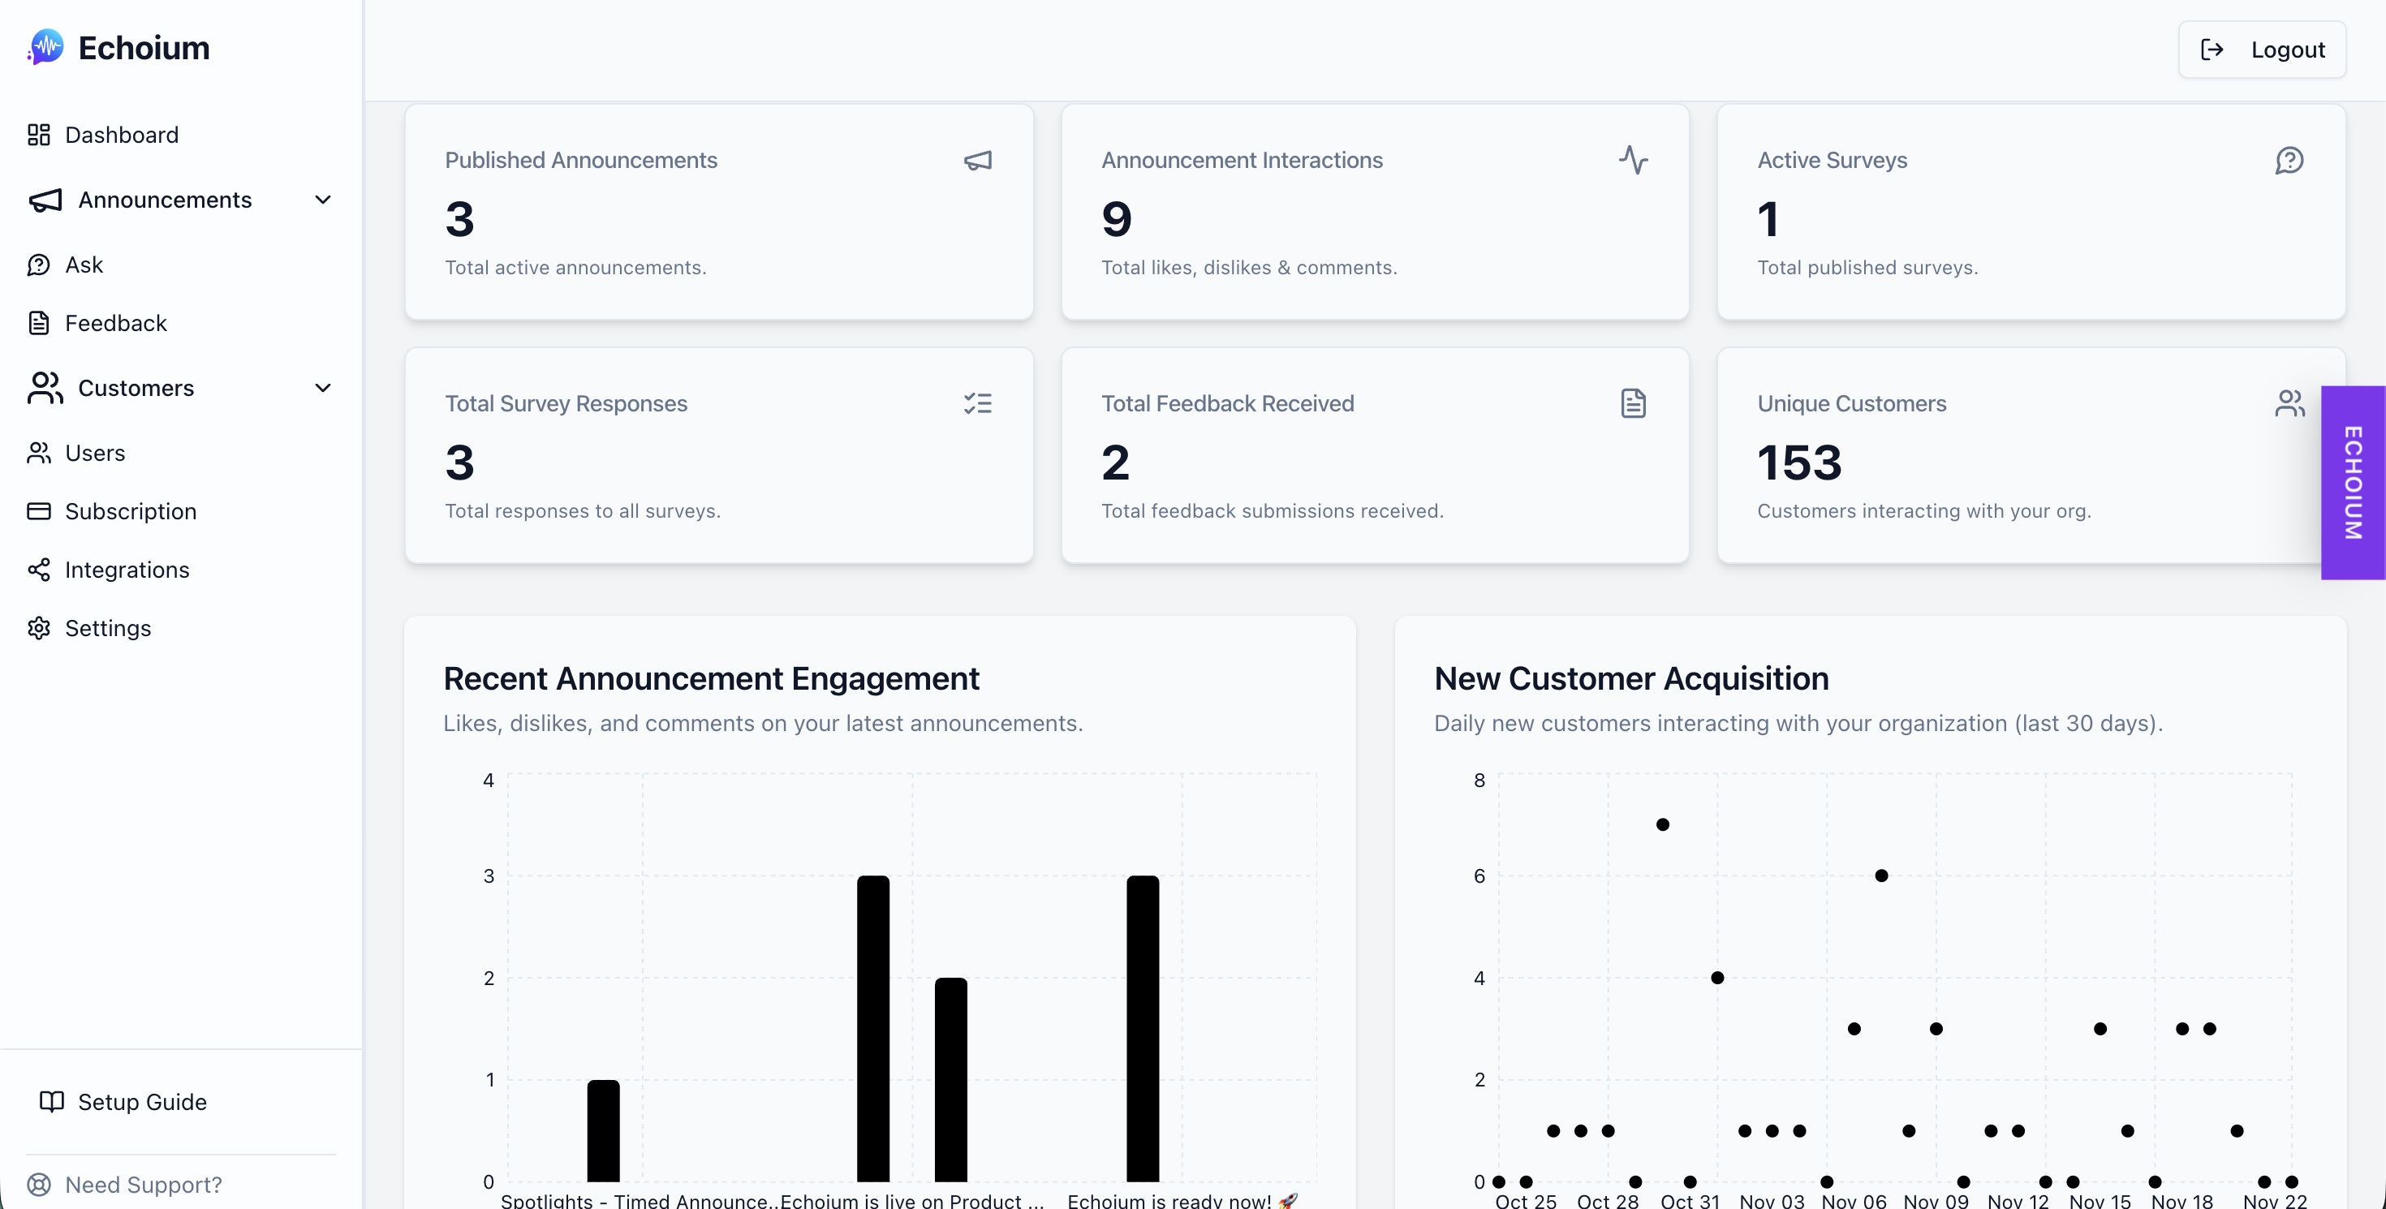The height and width of the screenshot is (1209, 2386).
Task: Click the document icon on Total Feedback Received
Action: (x=1633, y=403)
